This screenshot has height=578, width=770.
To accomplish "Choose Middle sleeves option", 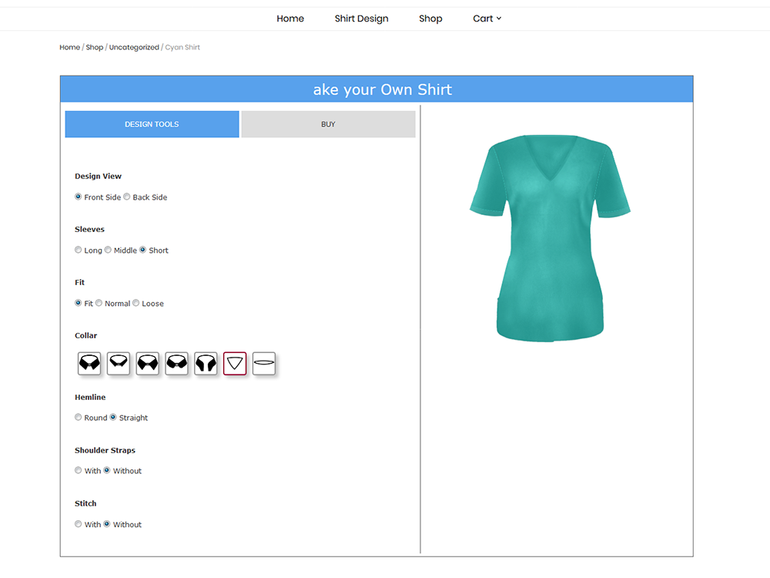I will pyautogui.click(x=108, y=250).
